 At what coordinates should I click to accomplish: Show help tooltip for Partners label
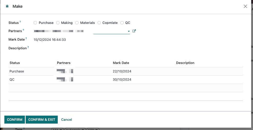[23, 30]
